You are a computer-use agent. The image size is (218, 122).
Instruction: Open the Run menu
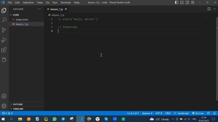pyautogui.click(x=55, y=2)
